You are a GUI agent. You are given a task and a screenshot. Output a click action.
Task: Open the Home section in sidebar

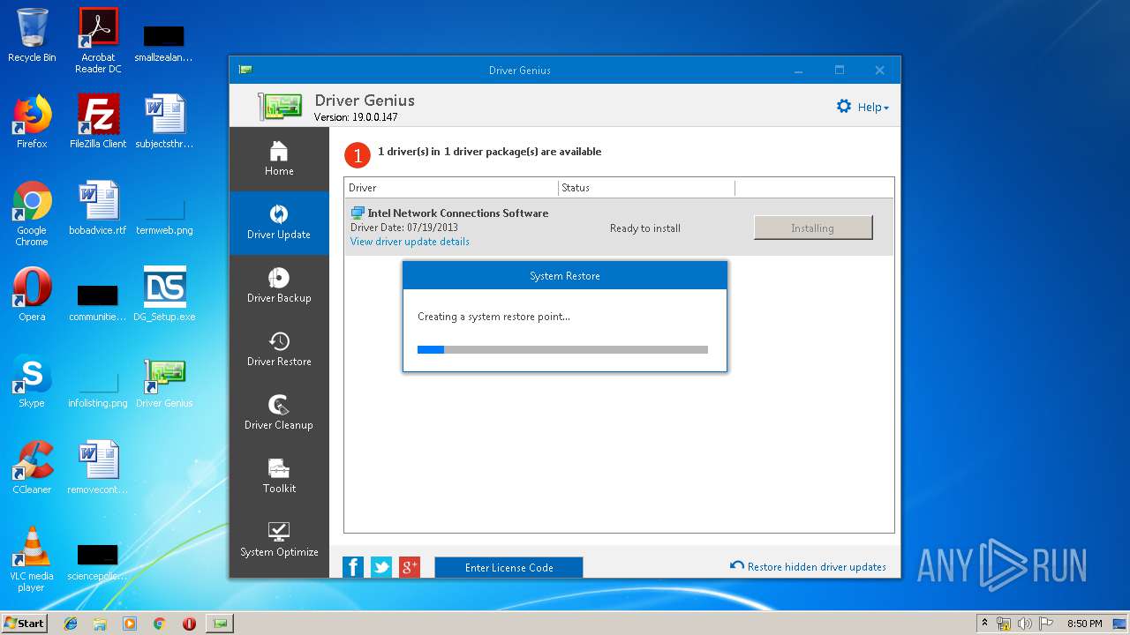pyautogui.click(x=279, y=159)
